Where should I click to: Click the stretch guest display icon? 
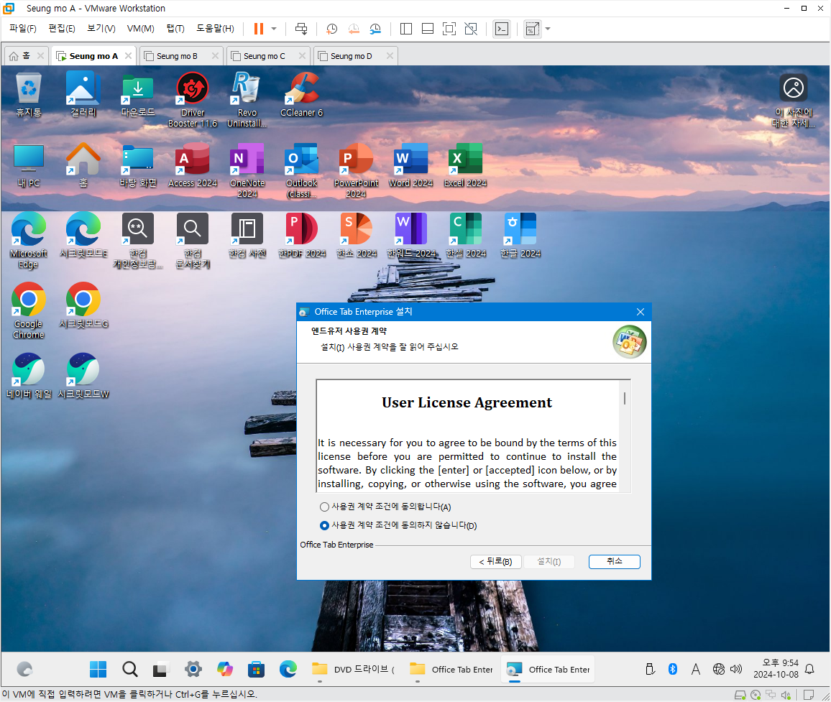tap(532, 29)
